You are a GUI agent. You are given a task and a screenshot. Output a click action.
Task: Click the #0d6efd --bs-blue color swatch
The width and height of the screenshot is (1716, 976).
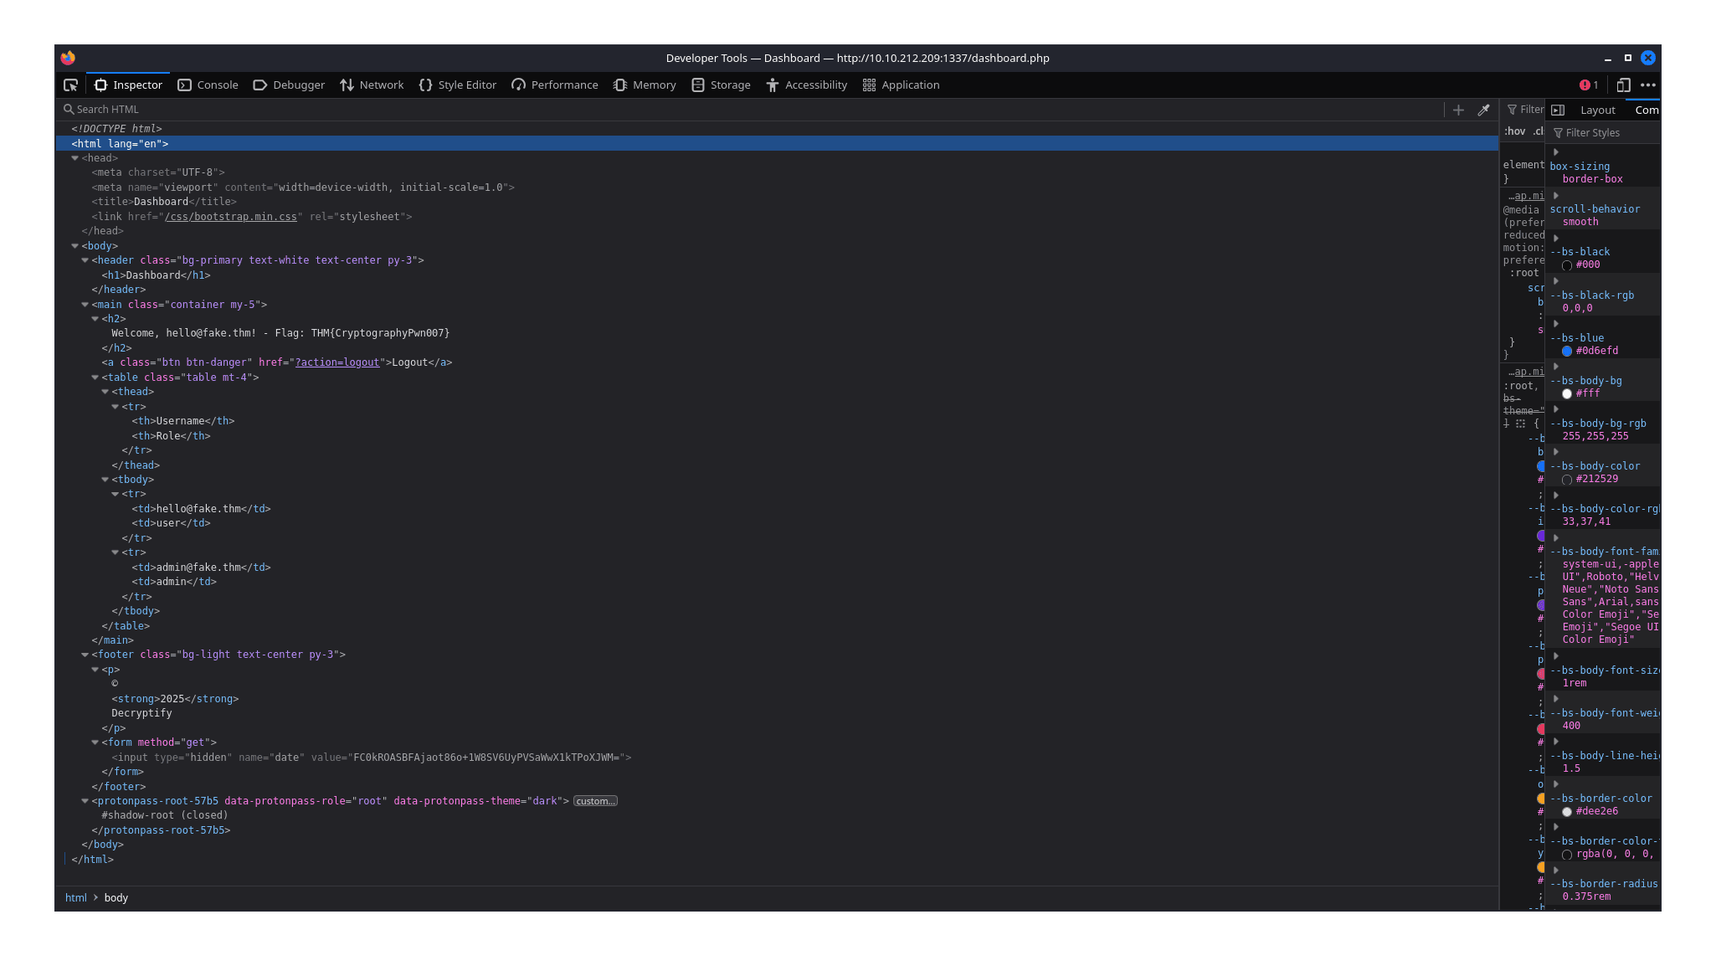(1567, 352)
